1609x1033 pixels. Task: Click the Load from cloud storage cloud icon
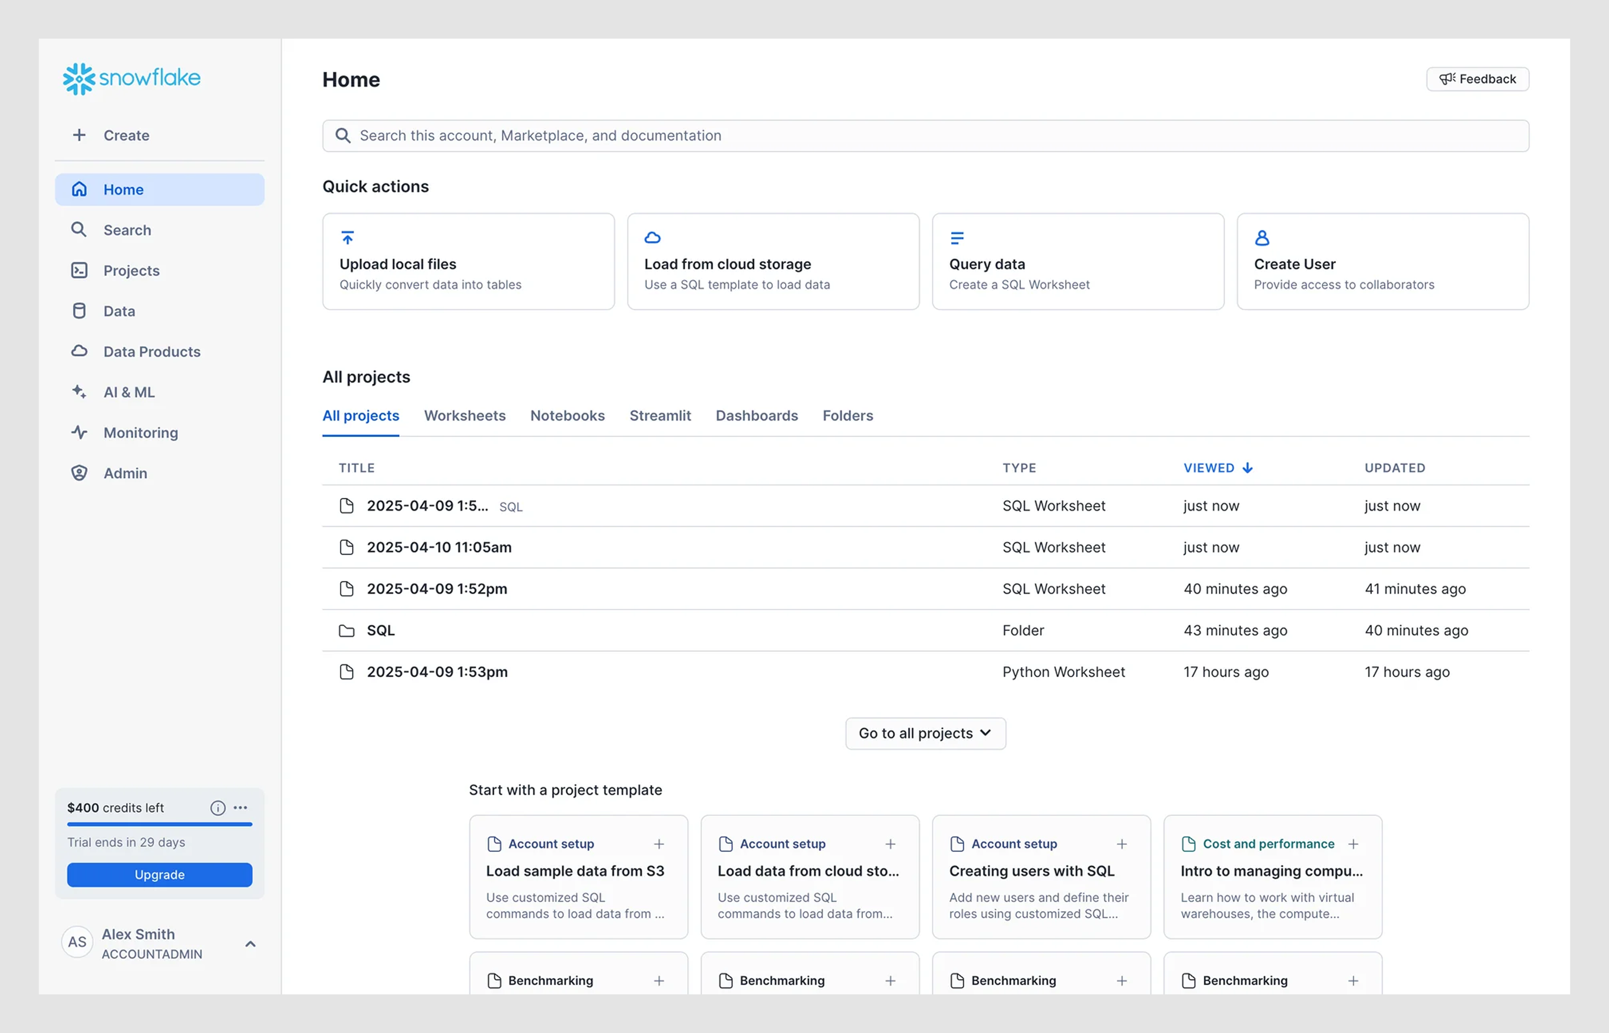click(x=652, y=238)
